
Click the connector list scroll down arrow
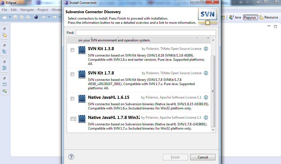click(213, 130)
